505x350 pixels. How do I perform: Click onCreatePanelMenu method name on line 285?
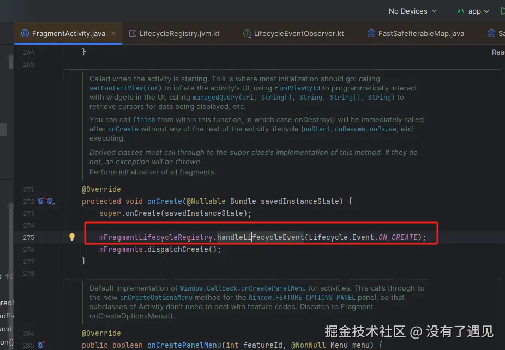tap(184, 345)
